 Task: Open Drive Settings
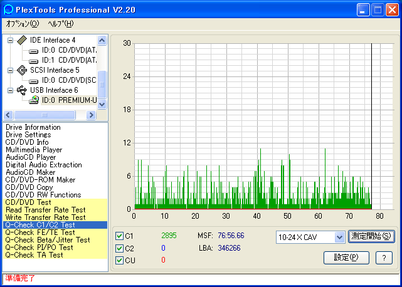[28, 135]
